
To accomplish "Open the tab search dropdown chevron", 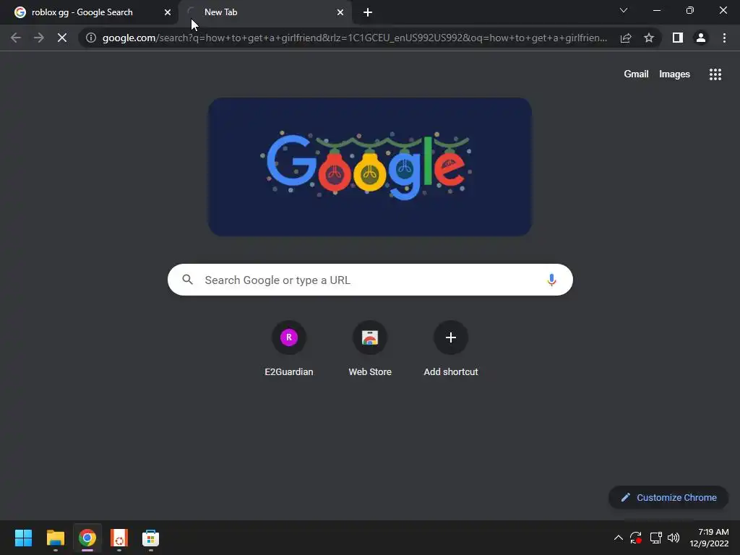I will (x=624, y=10).
